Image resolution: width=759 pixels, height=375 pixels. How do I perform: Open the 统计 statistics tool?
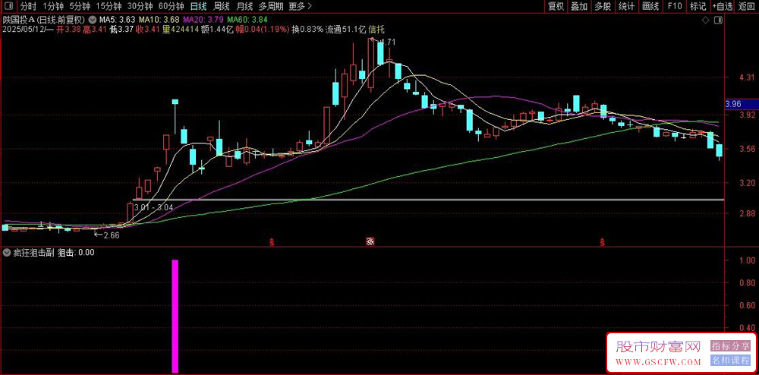626,6
